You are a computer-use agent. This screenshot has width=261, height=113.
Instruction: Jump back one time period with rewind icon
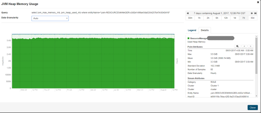(188, 13)
